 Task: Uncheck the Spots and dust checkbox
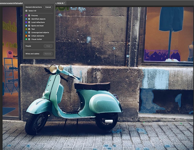(29, 26)
